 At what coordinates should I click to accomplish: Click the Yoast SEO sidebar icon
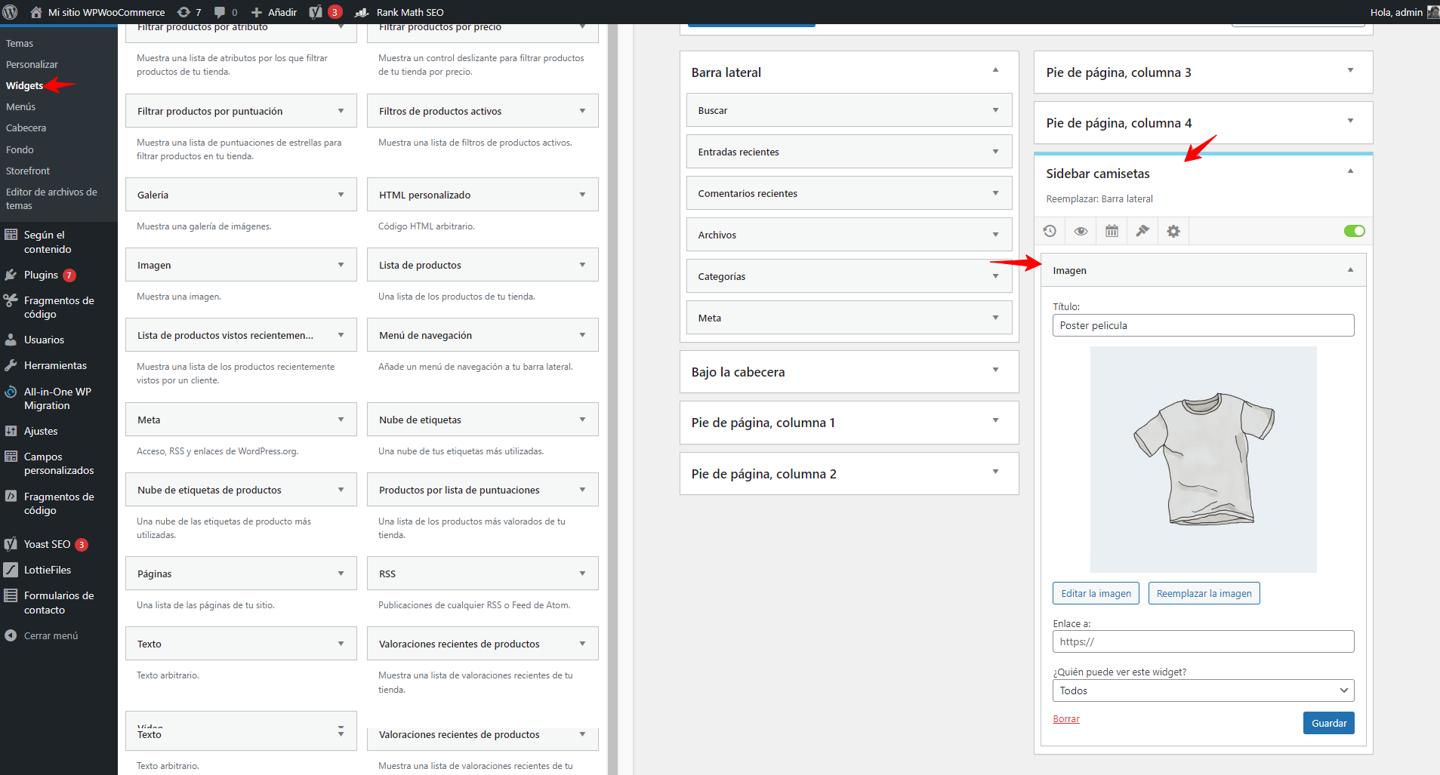coord(11,544)
